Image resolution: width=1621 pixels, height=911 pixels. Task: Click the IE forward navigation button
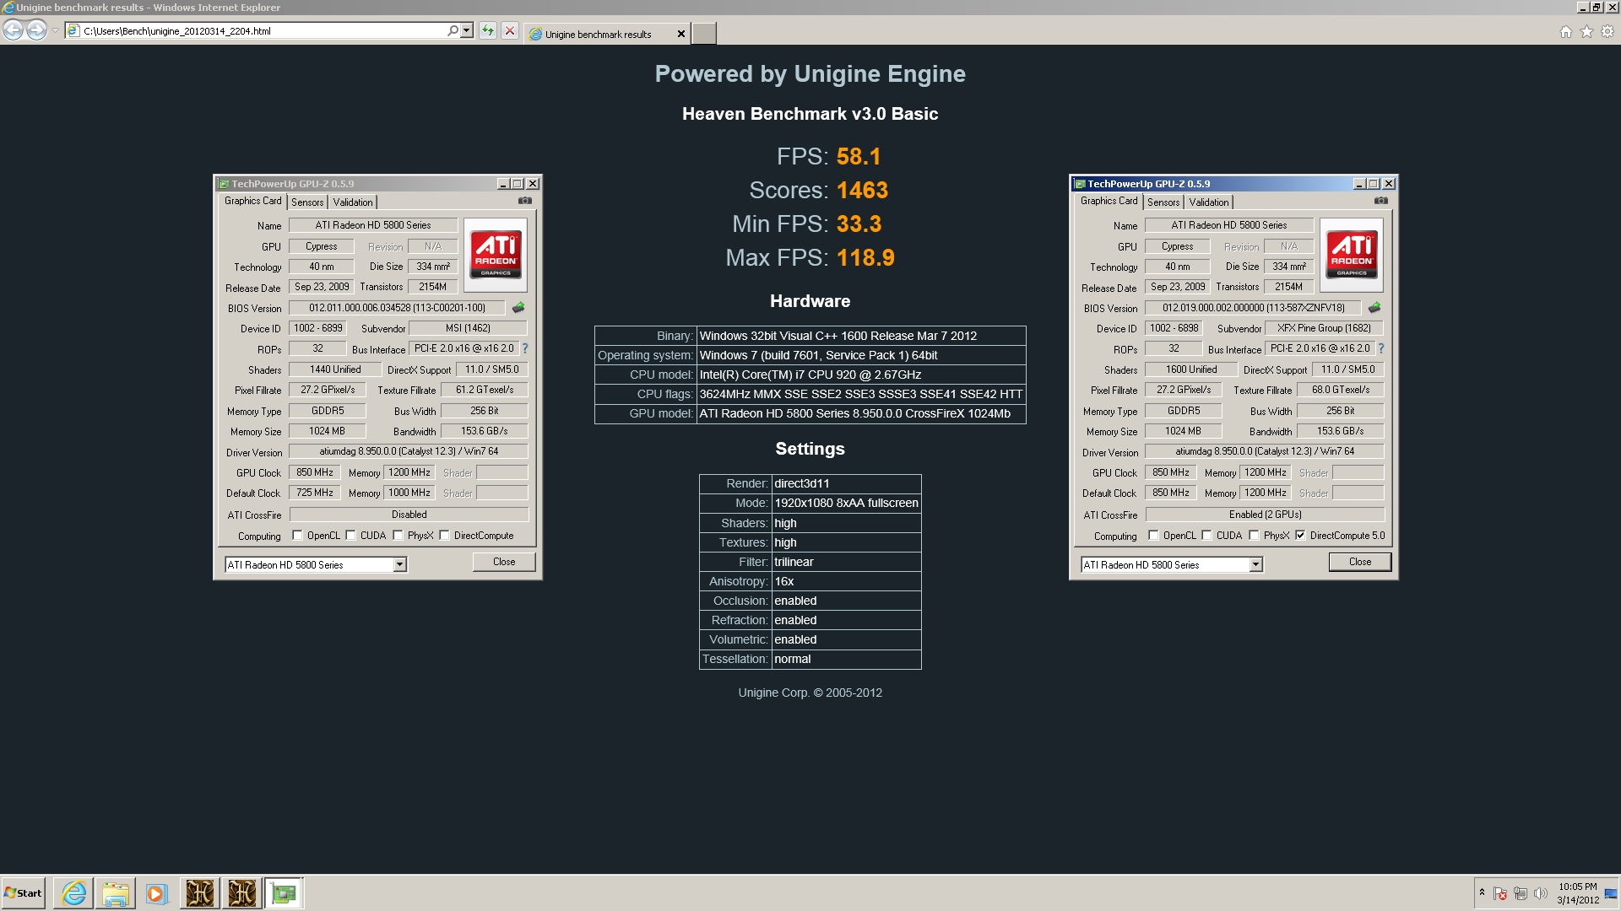click(36, 30)
